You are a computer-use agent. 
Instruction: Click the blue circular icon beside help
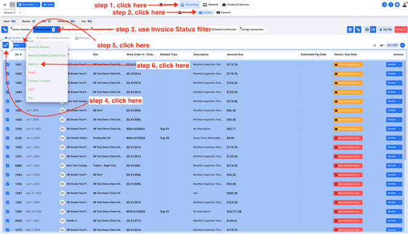(384, 5)
